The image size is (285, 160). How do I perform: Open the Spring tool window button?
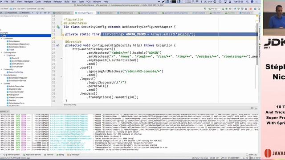click(61, 155)
